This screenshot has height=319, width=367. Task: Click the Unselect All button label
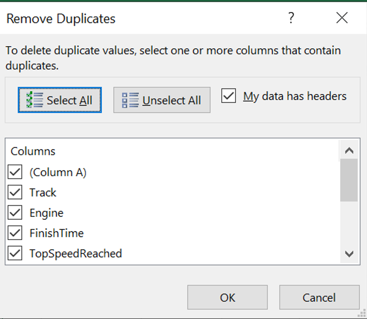click(172, 100)
